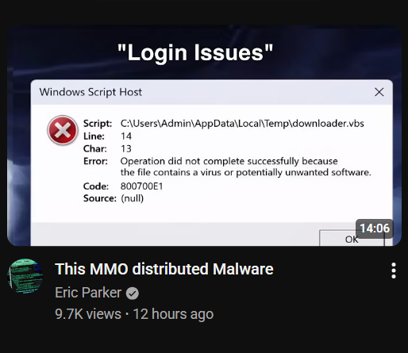This screenshot has width=408, height=353.
Task: Close the Windows Script Host dialog
Action: [x=379, y=92]
